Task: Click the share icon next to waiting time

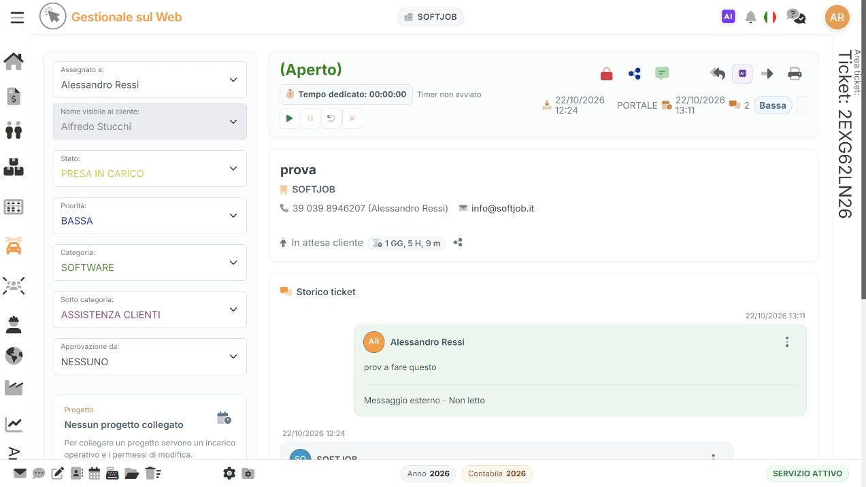Action: (x=458, y=243)
